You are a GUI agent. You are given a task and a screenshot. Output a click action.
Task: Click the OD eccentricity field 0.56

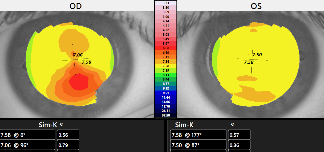coord(68,135)
